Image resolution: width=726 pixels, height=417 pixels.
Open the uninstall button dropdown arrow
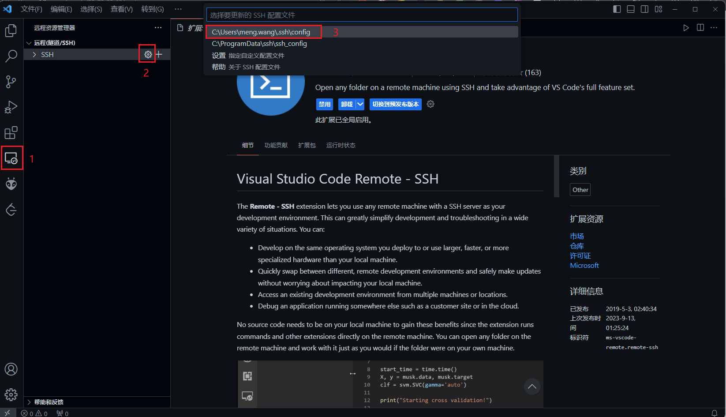click(360, 104)
